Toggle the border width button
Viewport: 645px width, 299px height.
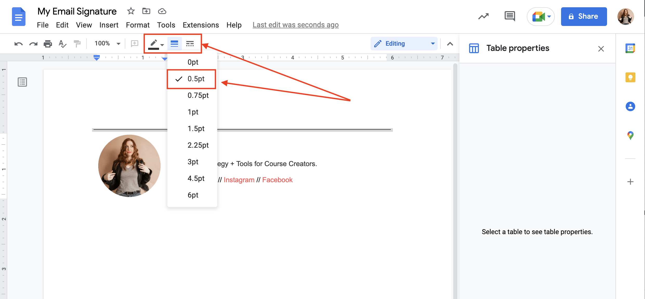point(174,44)
